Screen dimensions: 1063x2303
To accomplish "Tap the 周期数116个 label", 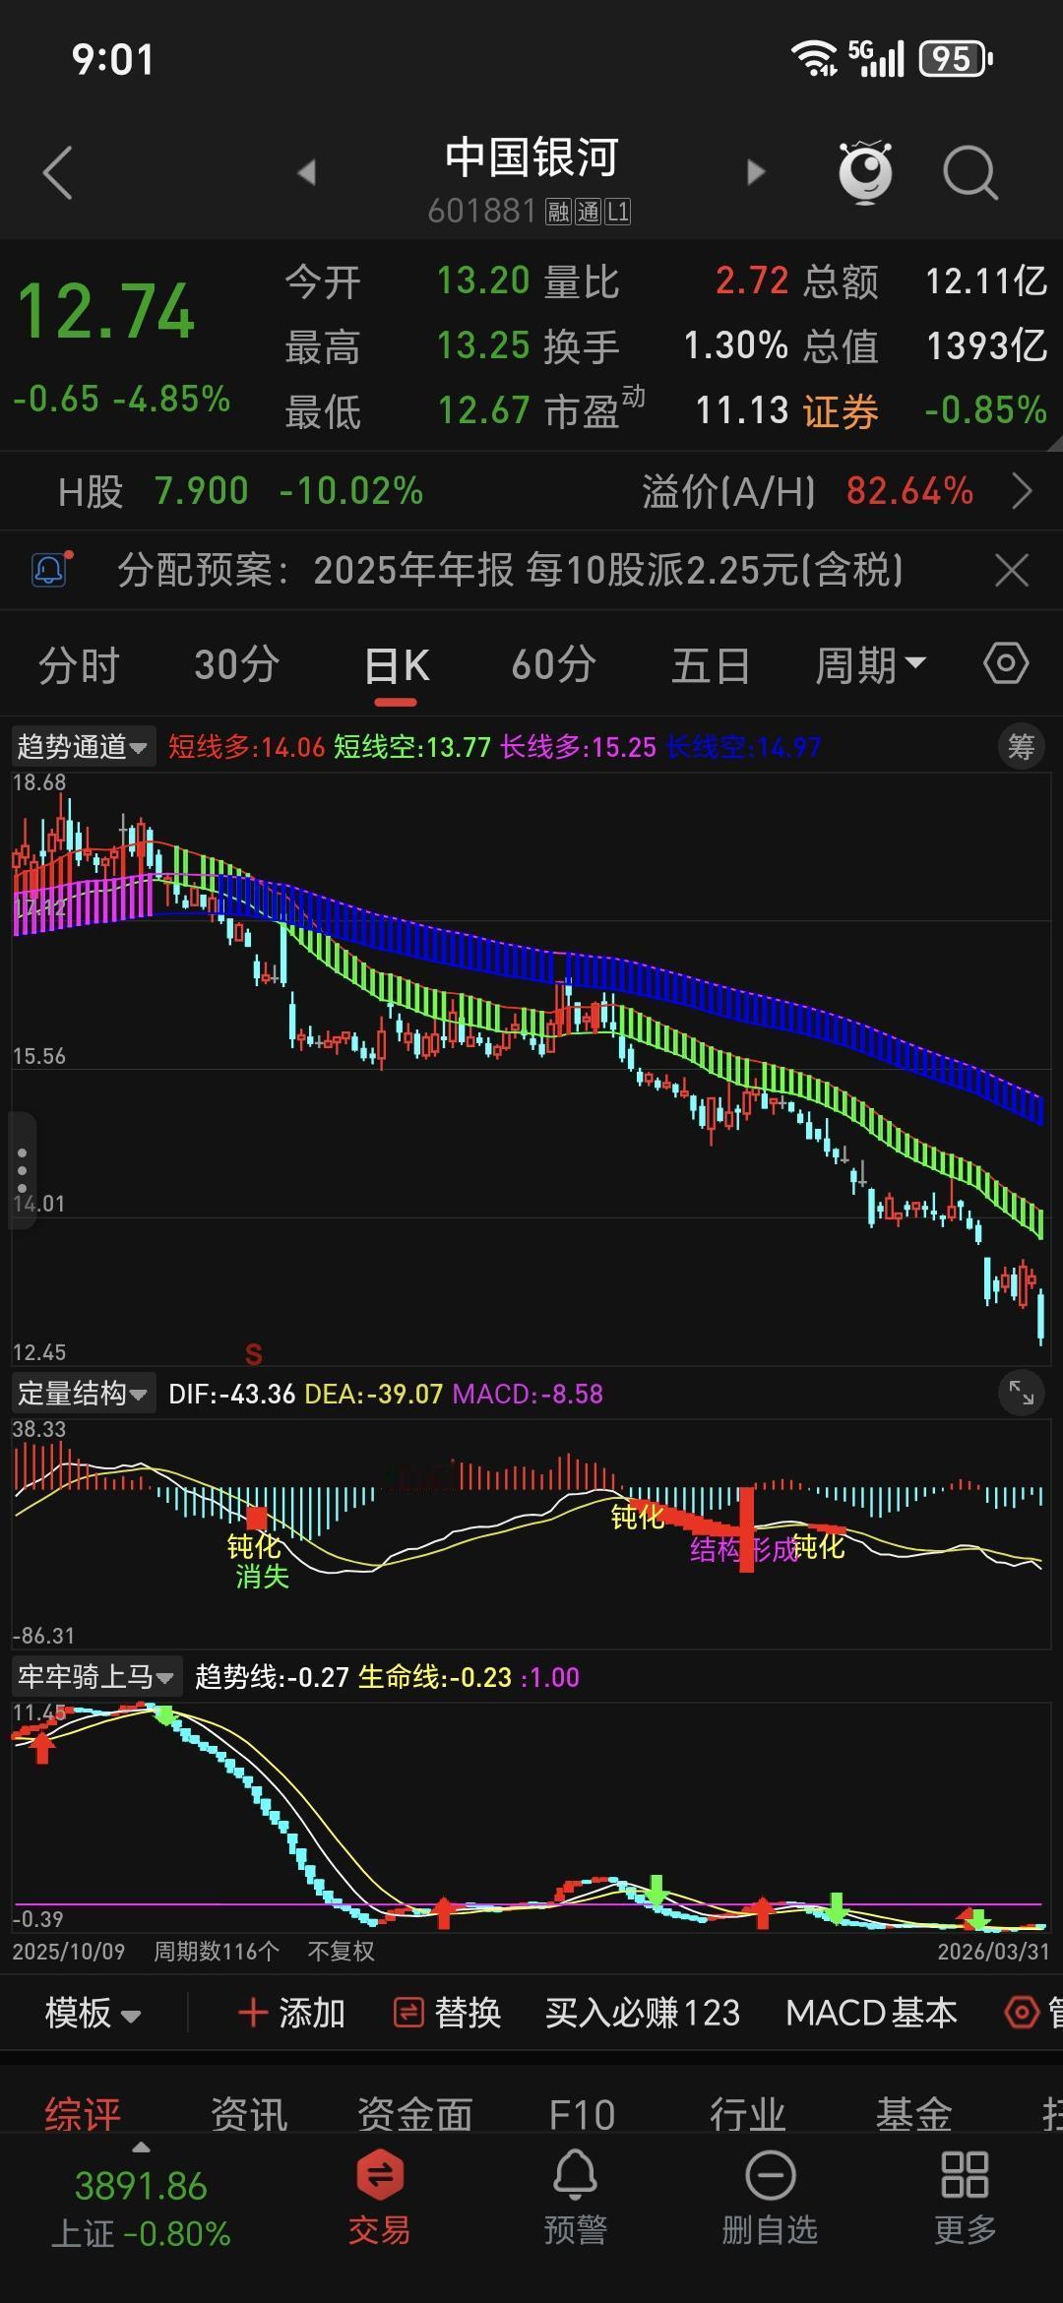I will [217, 1951].
